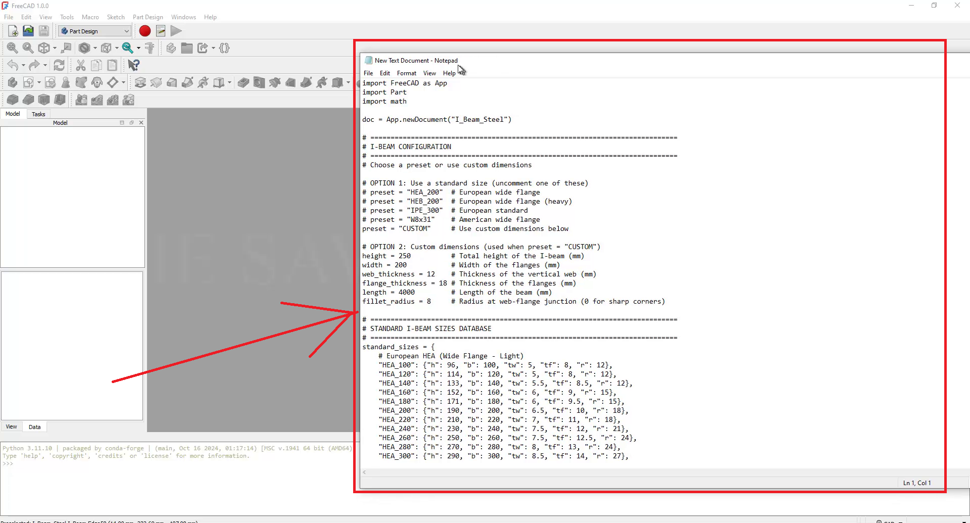Click the Create new document icon

coord(13,31)
